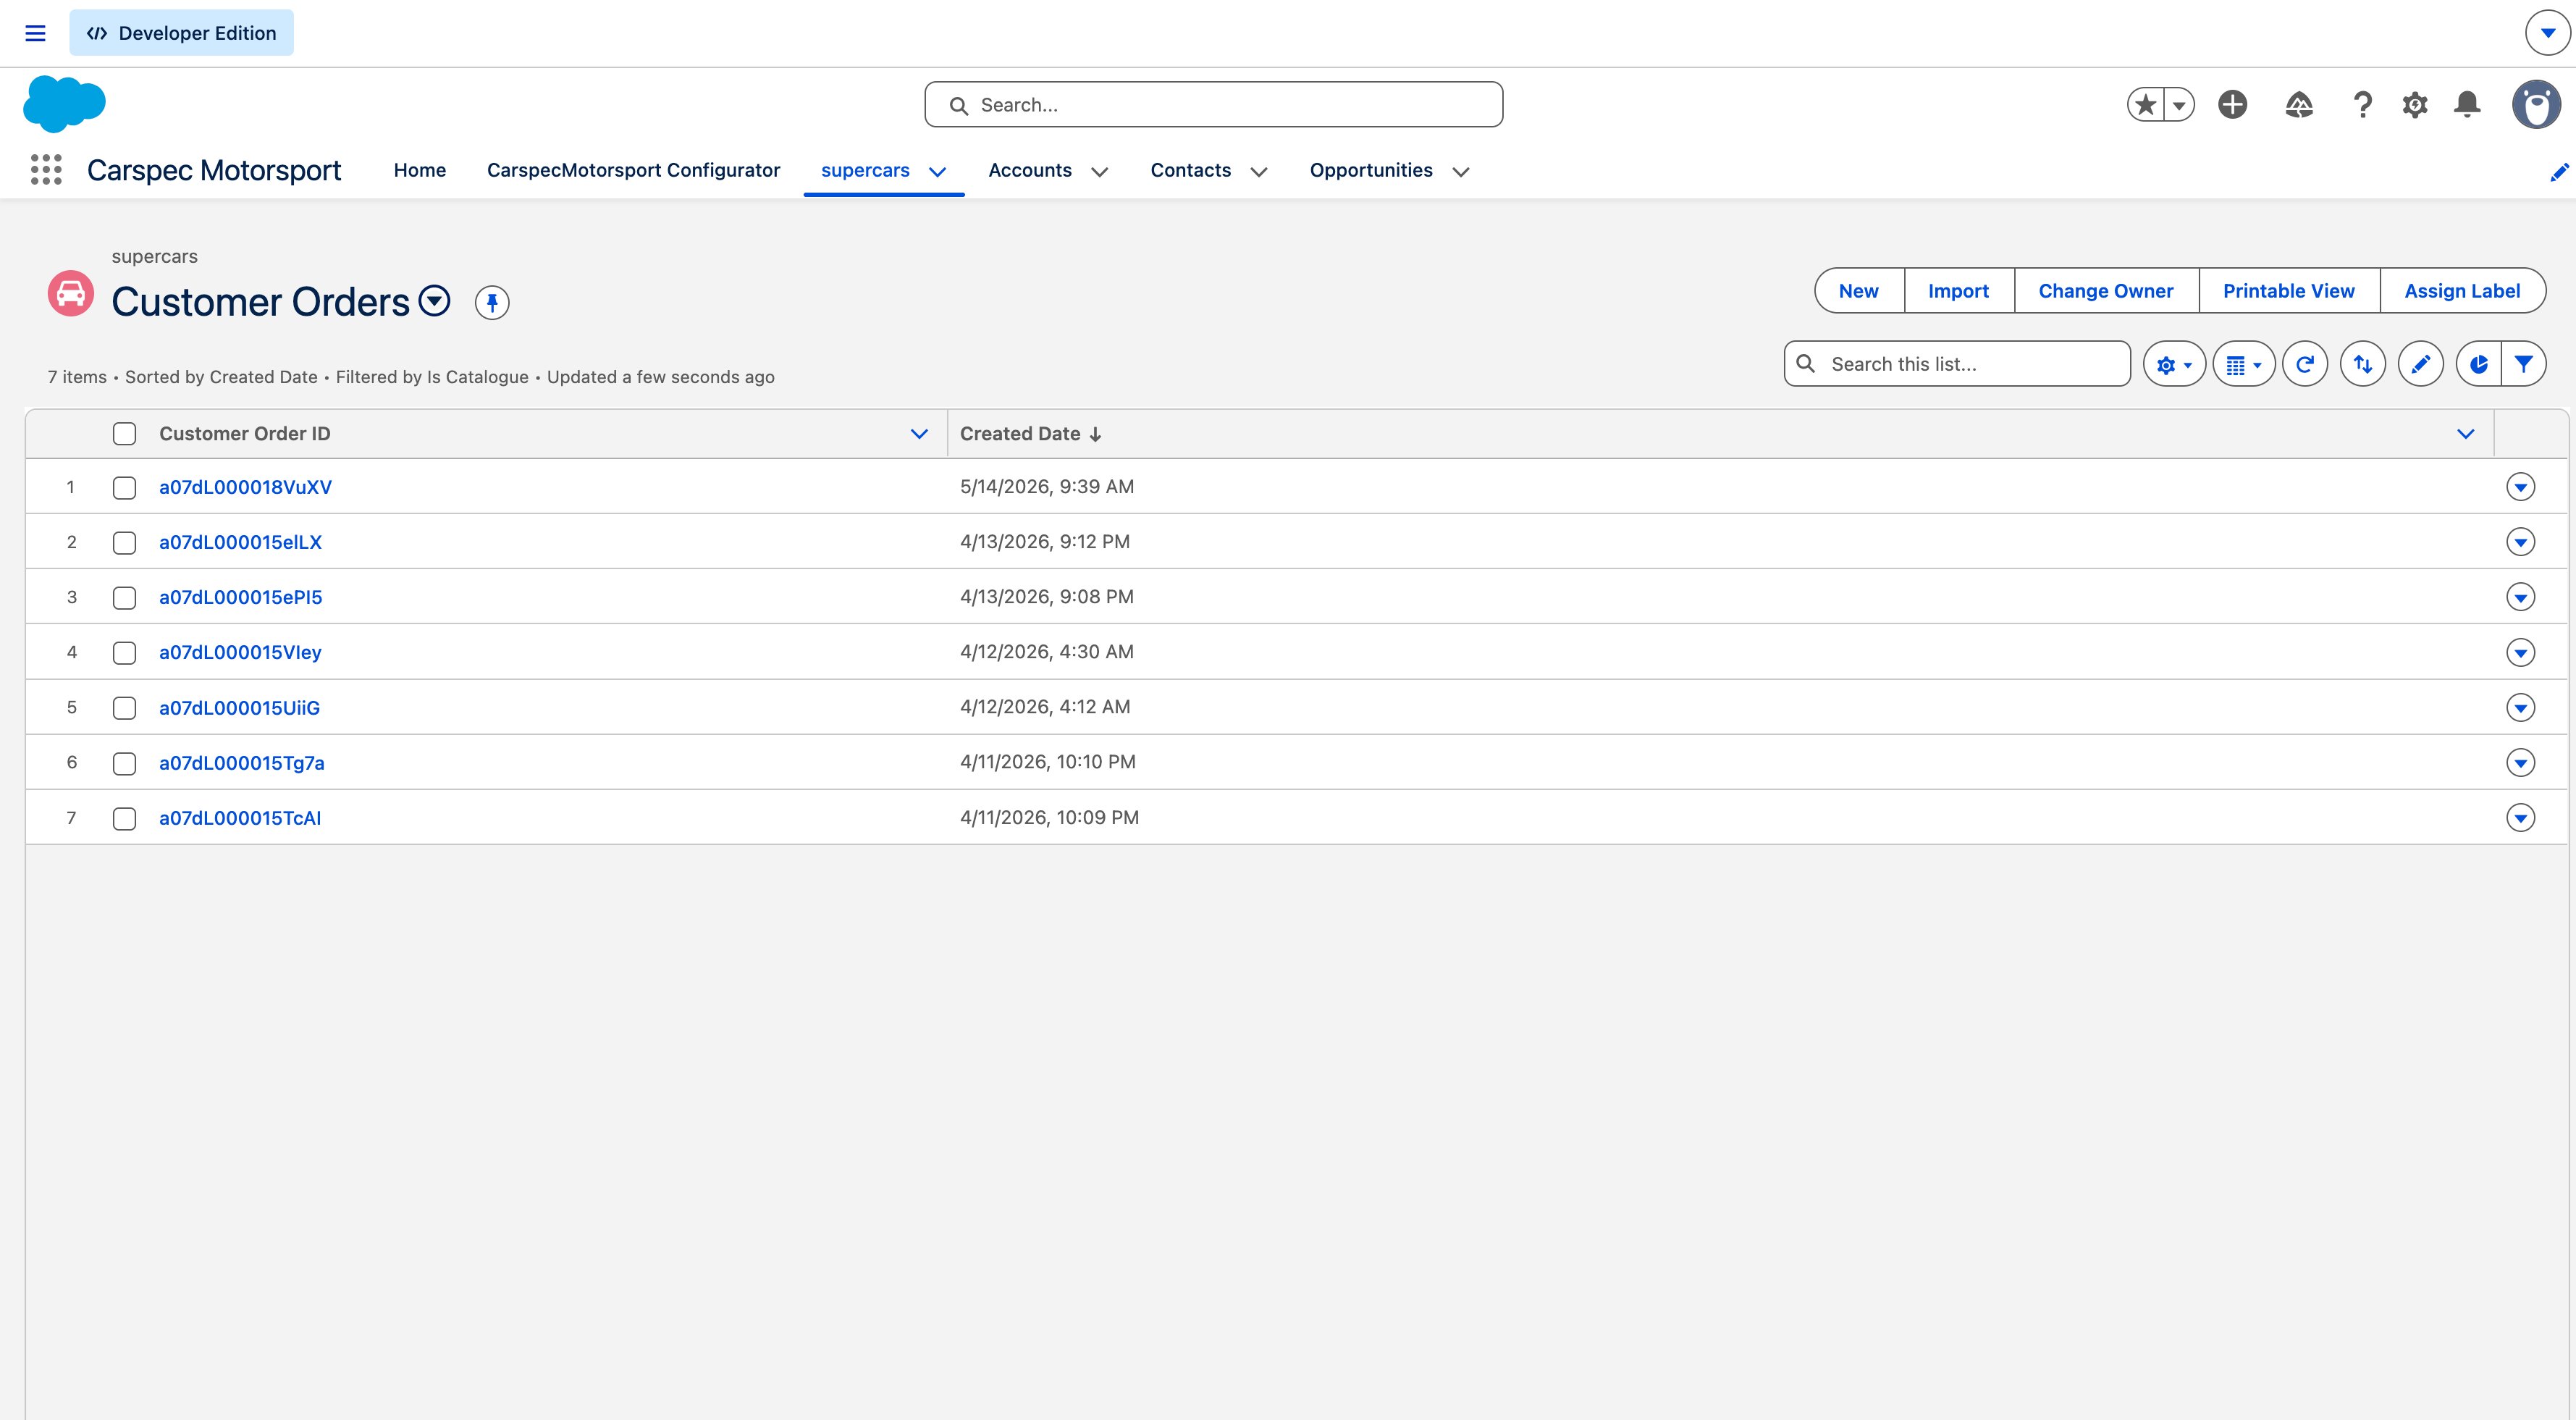Screen dimensions: 2576x1420
Task: Open the Favorites list dropdown arrow
Action: coord(2179,104)
